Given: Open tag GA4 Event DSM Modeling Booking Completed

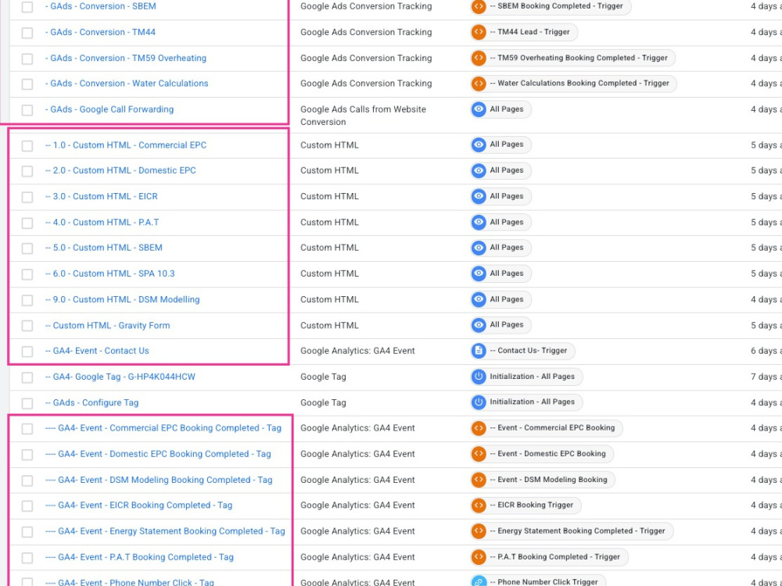Looking at the screenshot, I should (x=159, y=480).
